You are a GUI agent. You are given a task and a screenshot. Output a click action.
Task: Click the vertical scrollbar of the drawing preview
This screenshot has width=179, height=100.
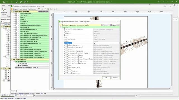[x=171, y=51]
